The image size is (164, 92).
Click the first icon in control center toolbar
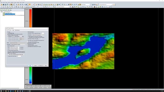[x=1, y=10]
